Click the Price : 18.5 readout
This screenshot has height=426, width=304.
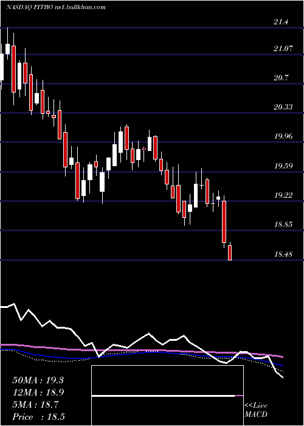[x=38, y=417]
